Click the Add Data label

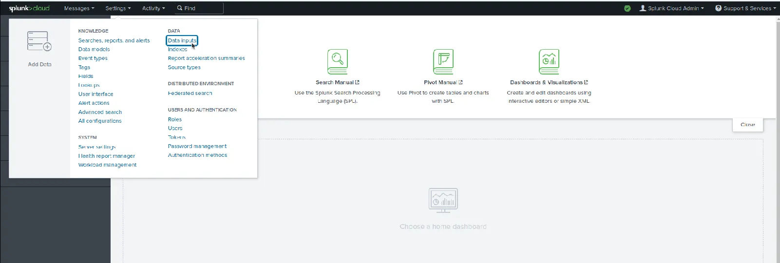point(39,64)
